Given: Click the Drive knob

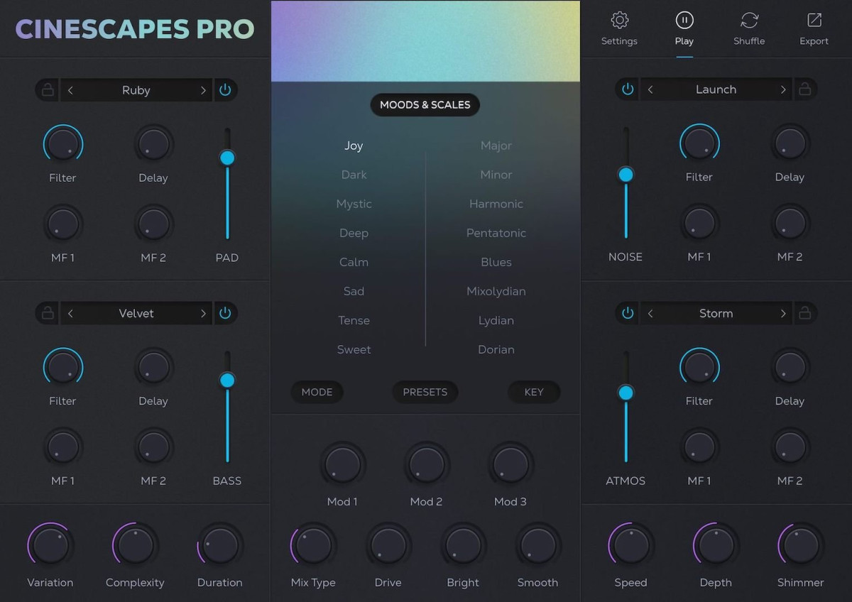Looking at the screenshot, I should coord(388,545).
